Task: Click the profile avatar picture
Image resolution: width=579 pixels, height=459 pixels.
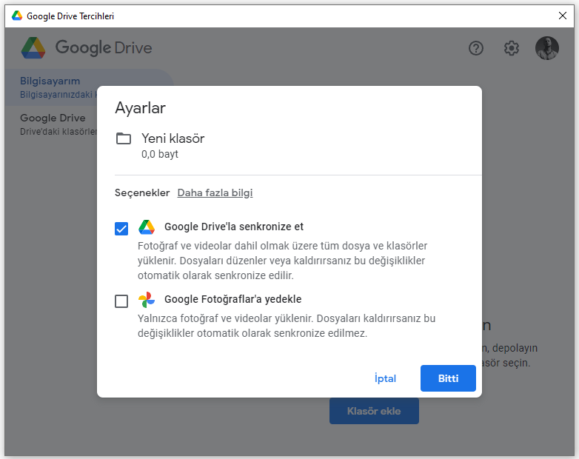Action: 547,48
